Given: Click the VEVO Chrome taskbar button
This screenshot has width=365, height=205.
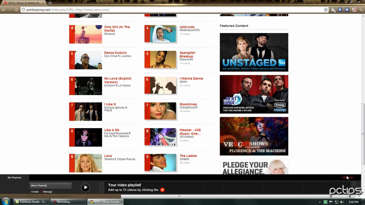Looking at the screenshot, I should (105, 202).
